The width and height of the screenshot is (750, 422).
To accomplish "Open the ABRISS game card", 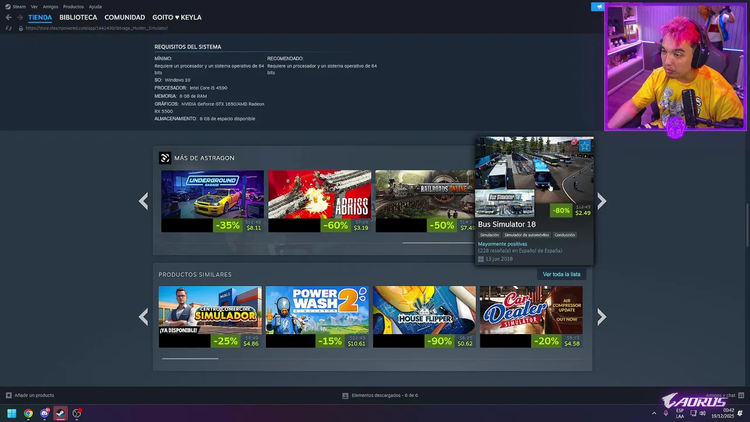I will click(x=319, y=201).
